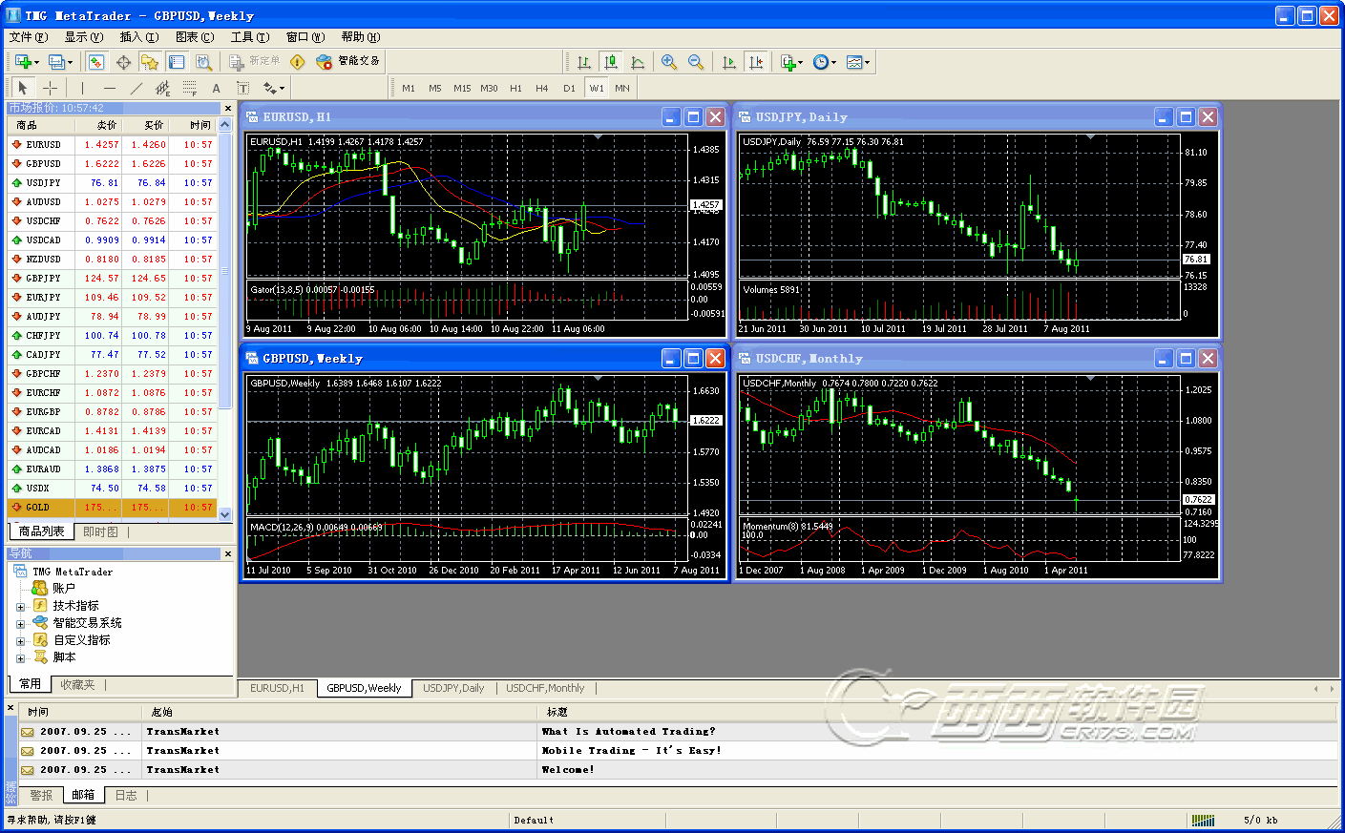Select the text label 'A' tool
This screenshot has height=833, width=1345.
click(217, 88)
